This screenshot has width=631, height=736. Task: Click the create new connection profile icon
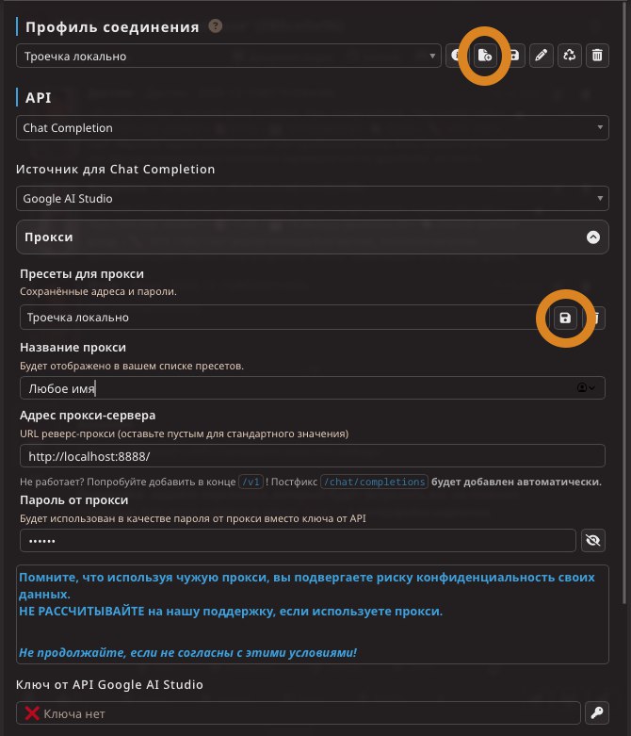coord(485,56)
